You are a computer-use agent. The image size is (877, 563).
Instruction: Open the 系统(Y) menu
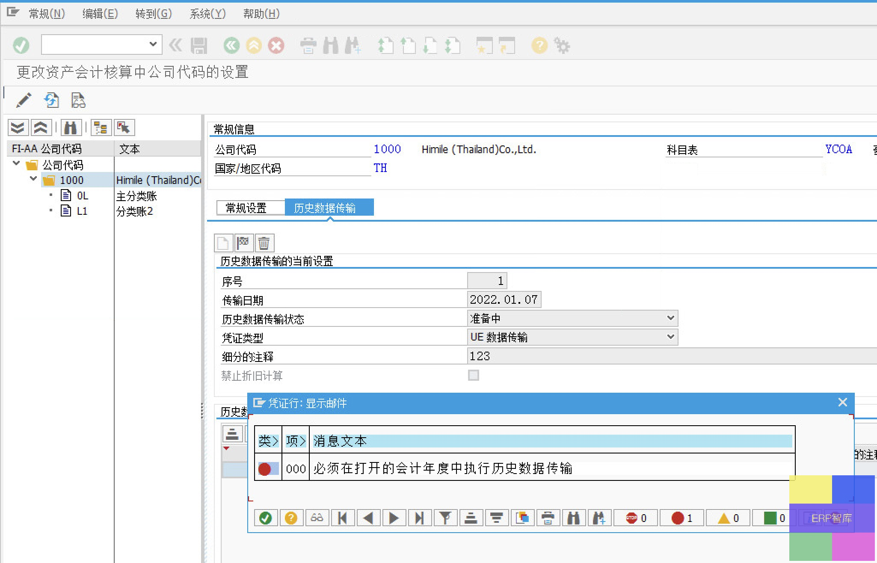207,14
